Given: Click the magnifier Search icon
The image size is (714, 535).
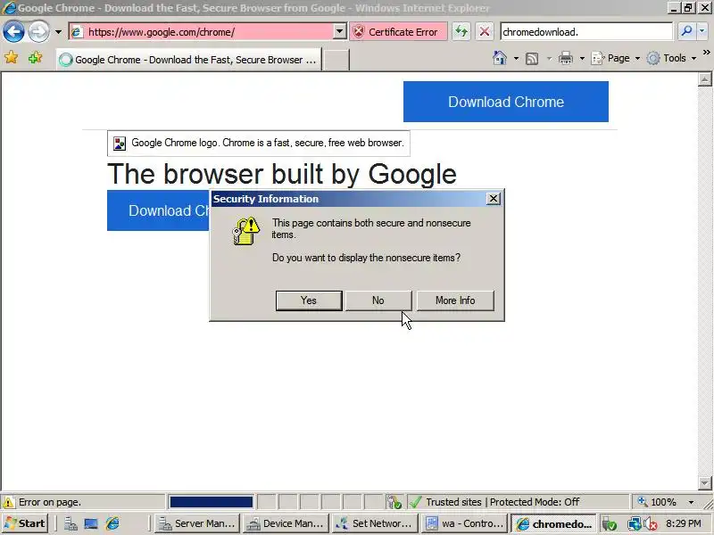Looking at the screenshot, I should click(x=686, y=31).
